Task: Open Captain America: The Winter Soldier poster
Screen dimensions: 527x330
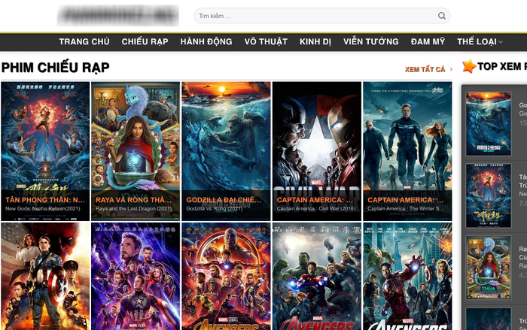Action: pos(407,143)
